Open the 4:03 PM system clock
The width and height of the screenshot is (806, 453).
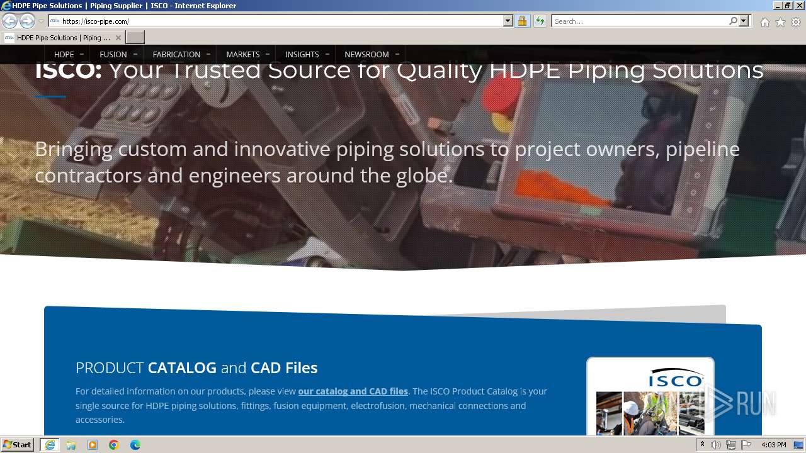click(x=774, y=445)
